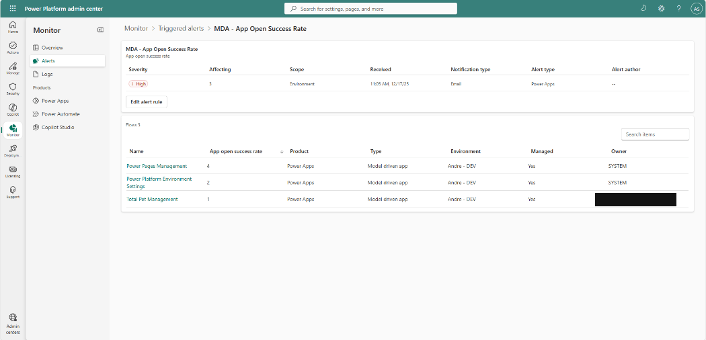Open the Copilot moon-shaped icon in header
The width and height of the screenshot is (706, 340).
click(643, 9)
